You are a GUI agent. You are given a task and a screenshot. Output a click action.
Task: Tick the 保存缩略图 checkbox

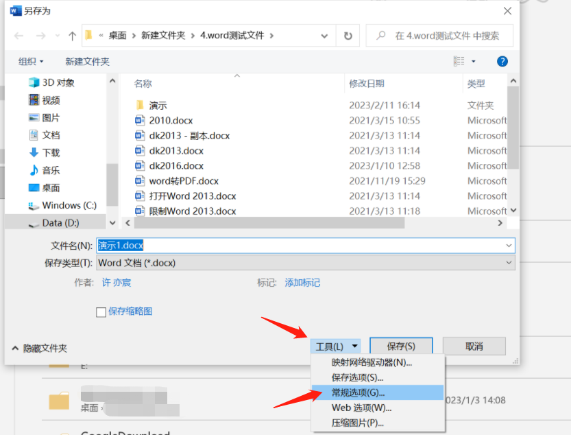click(x=101, y=312)
